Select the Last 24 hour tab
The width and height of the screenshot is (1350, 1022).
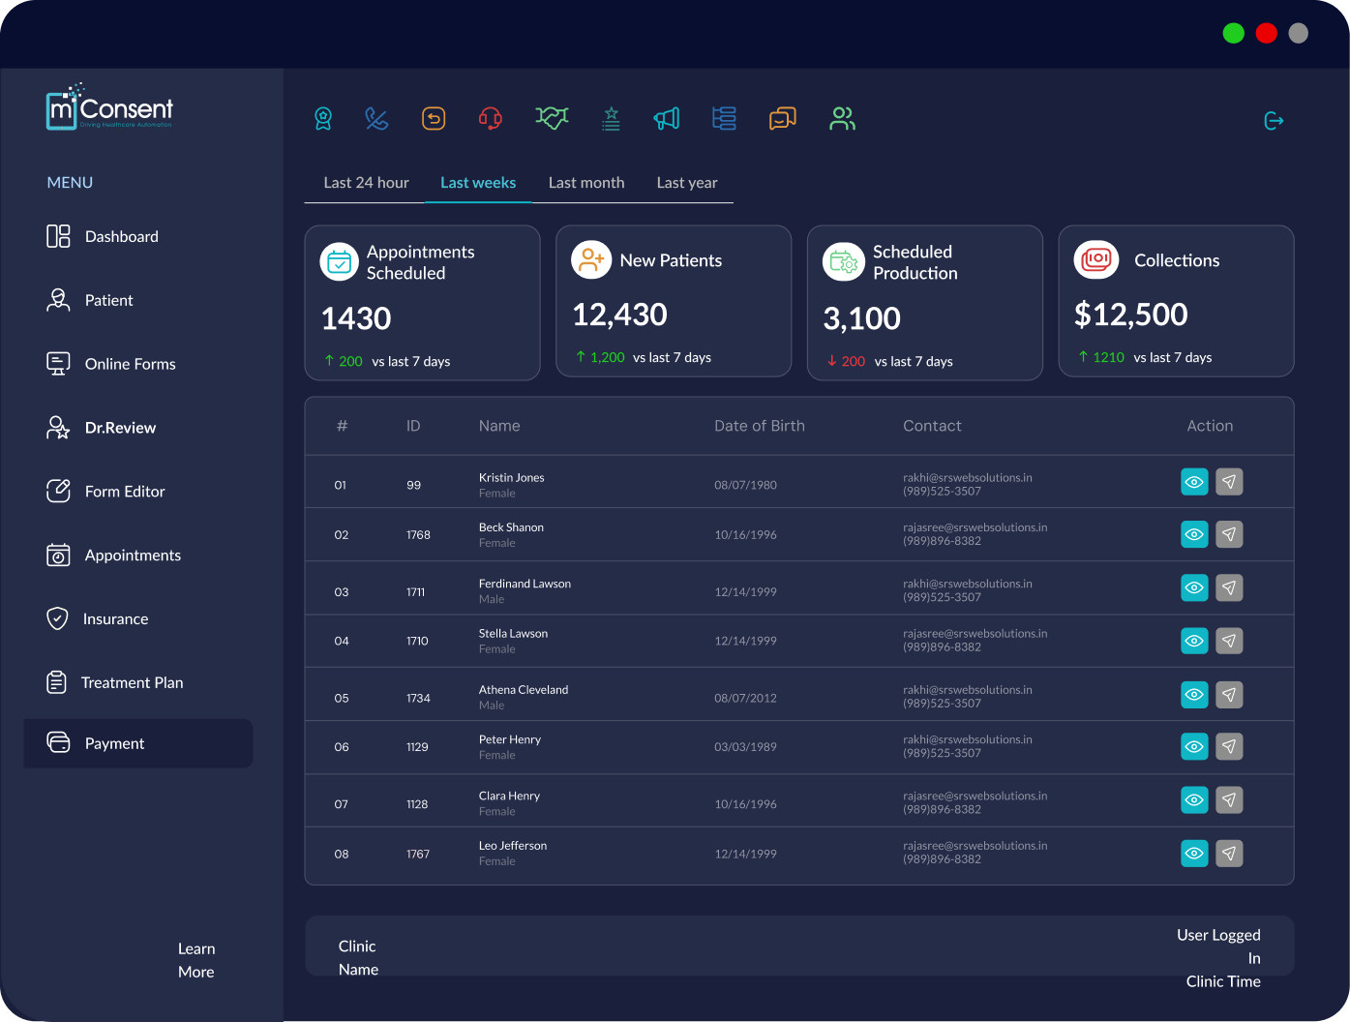click(x=366, y=183)
